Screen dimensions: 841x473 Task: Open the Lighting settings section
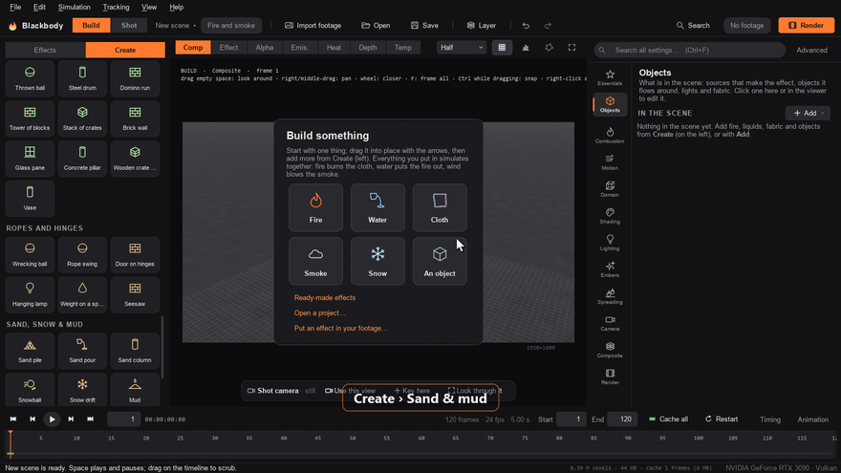[x=610, y=243]
